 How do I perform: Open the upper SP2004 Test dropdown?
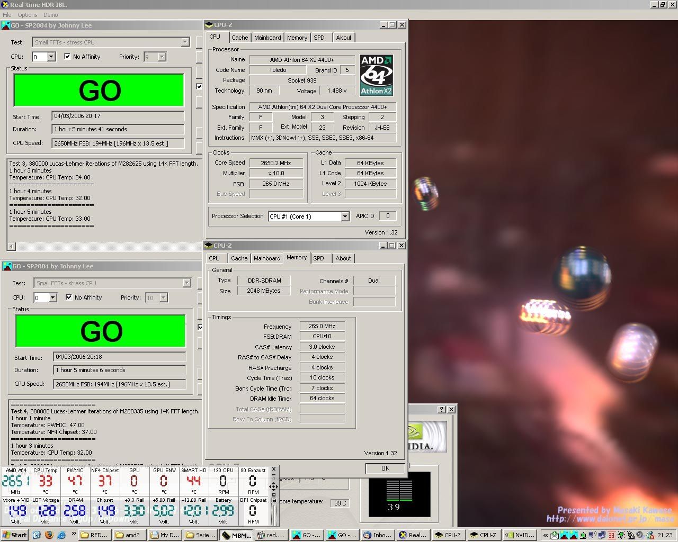(x=185, y=42)
